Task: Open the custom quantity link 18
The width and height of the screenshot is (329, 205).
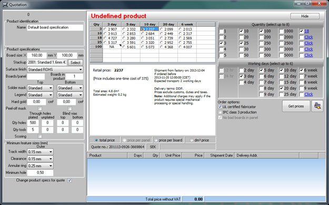Action: pos(306,31)
